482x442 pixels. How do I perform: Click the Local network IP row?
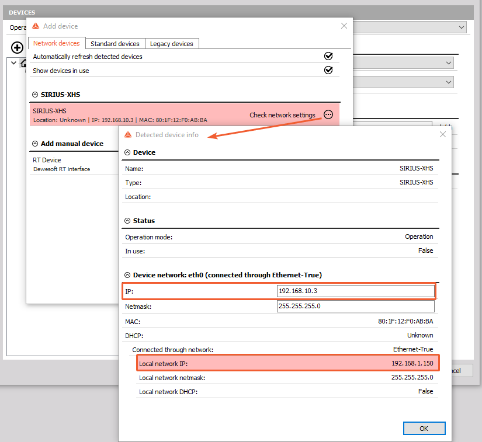287,363
